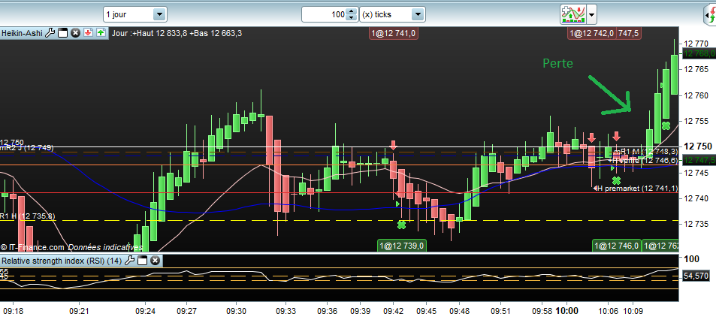Viewport: 716px width, 317px height.
Task: Click the Heikin-Ashi panel title
Action: 22,33
